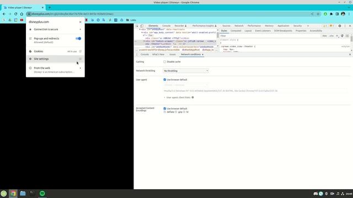Open the YouTube bookmark in the bookmarks bar

(x=22, y=20)
